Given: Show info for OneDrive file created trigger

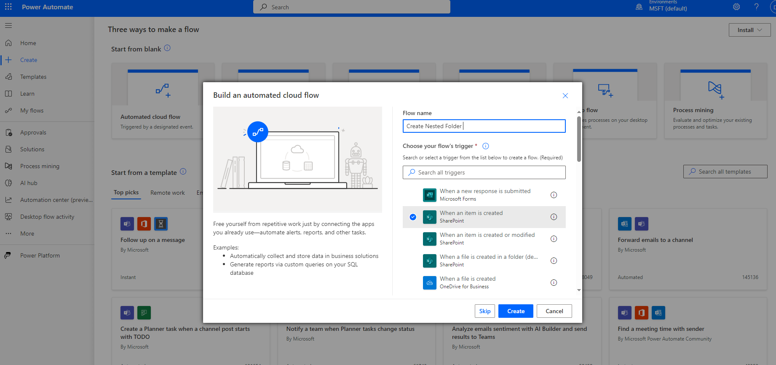Looking at the screenshot, I should click(x=554, y=283).
